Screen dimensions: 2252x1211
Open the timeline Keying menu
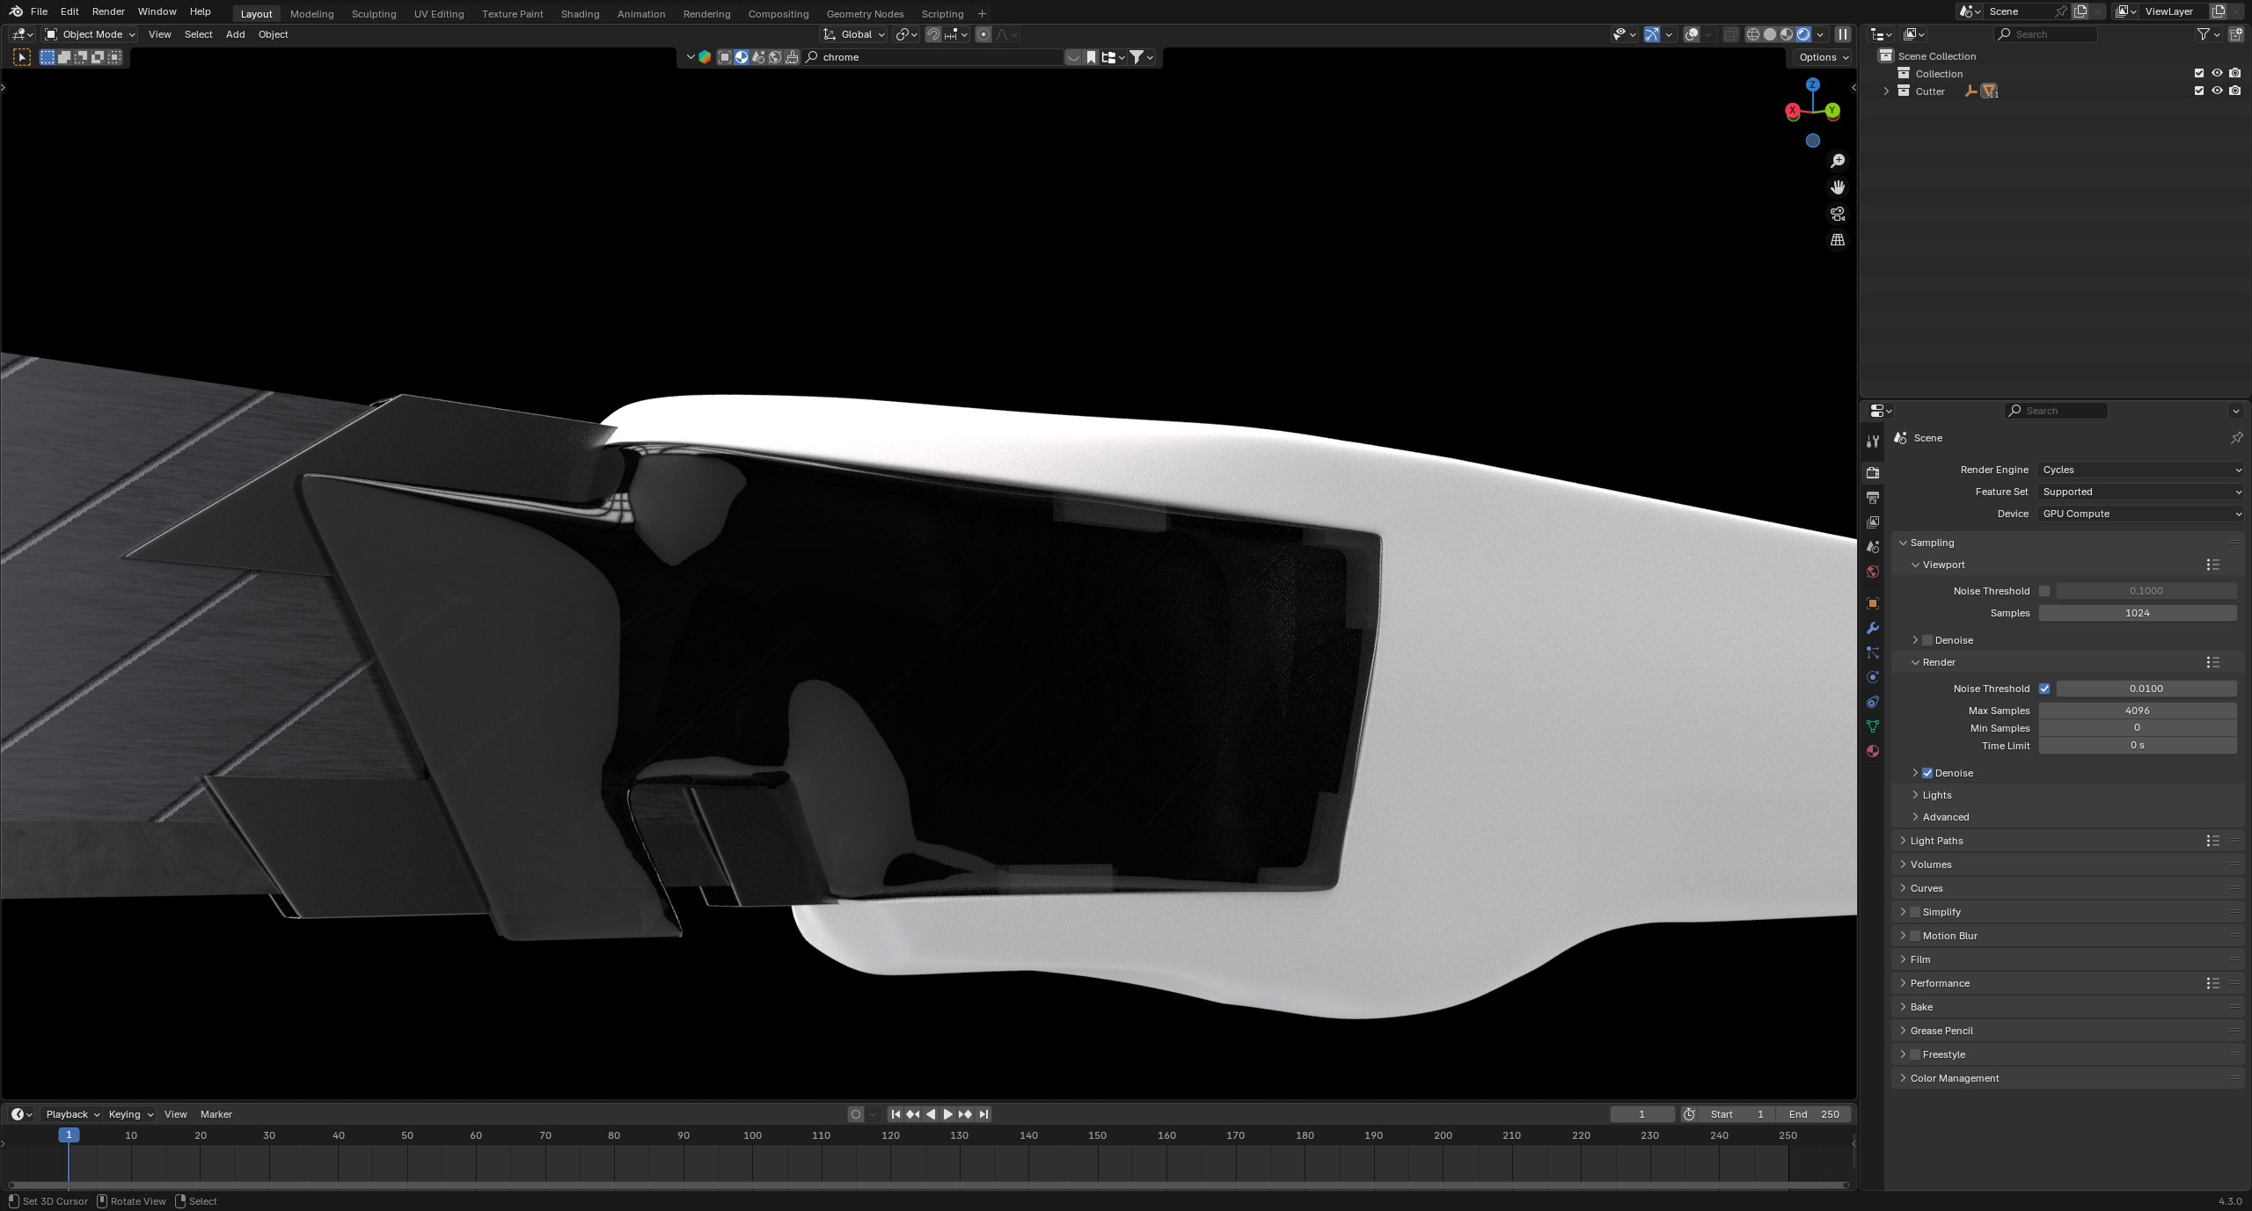pos(130,1114)
